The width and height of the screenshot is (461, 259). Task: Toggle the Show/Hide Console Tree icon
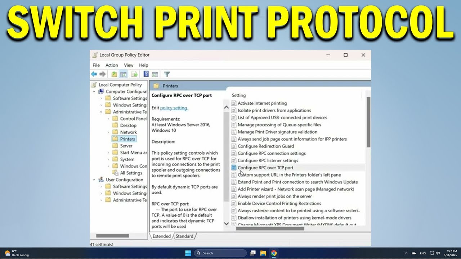(x=123, y=74)
